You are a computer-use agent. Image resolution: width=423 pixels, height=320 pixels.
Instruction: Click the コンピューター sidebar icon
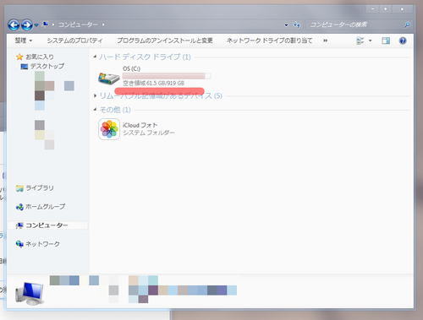19,225
